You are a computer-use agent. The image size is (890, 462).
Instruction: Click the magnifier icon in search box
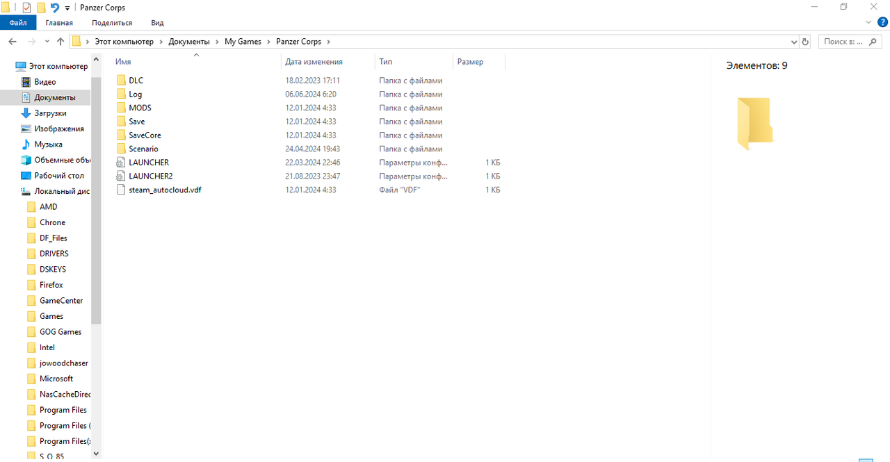tap(874, 42)
